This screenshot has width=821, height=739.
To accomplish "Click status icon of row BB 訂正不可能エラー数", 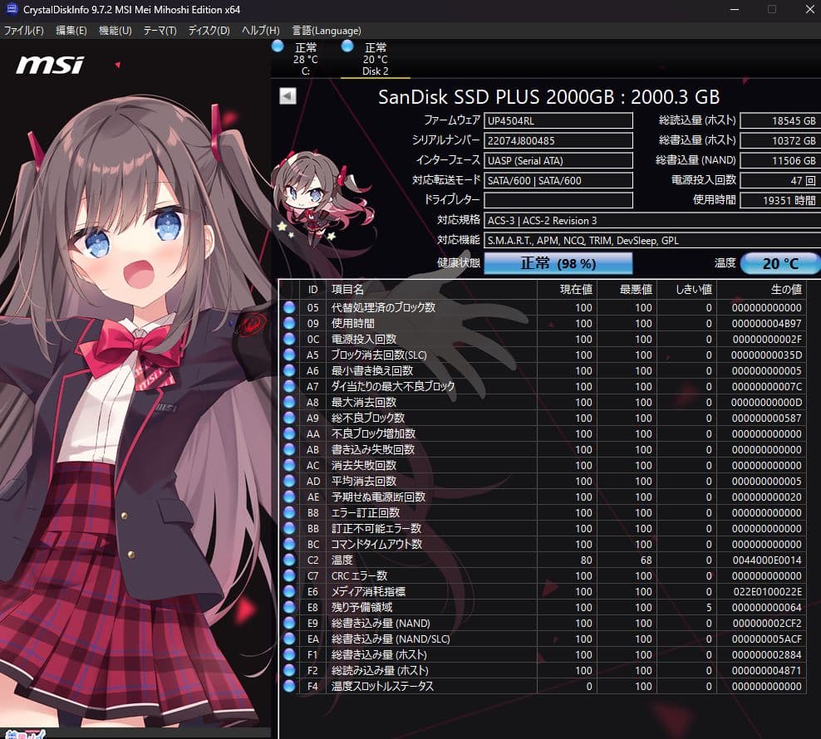I will 289,528.
